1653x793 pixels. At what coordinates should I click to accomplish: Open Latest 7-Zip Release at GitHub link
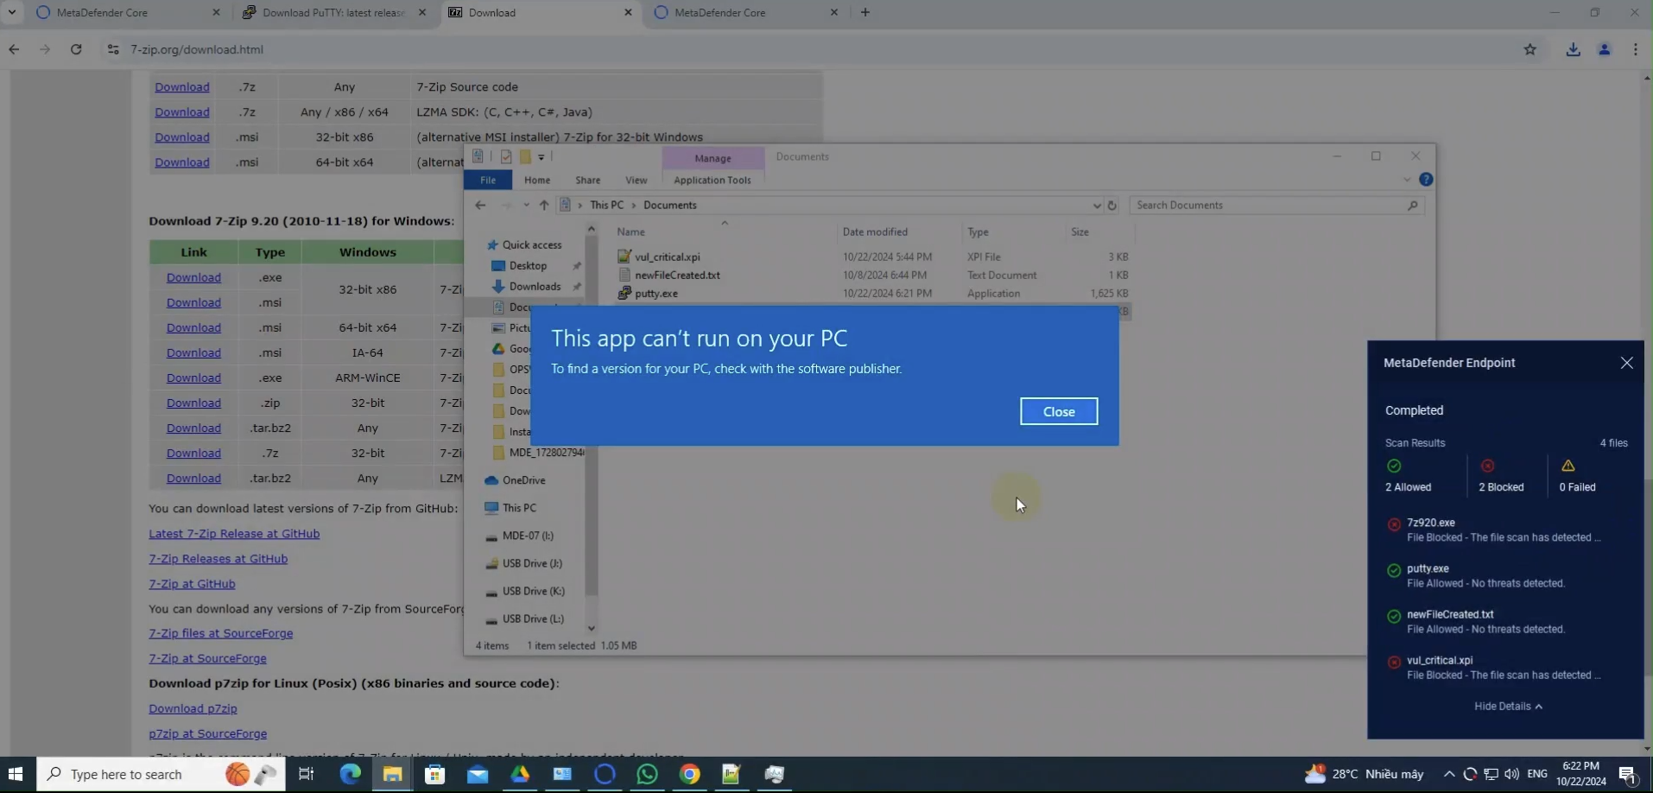(234, 534)
